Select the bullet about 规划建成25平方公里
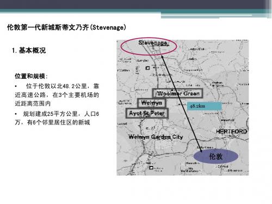 [57, 118]
